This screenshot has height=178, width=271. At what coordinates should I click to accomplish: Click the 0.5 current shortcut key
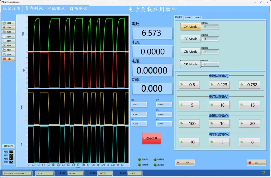tap(189, 85)
